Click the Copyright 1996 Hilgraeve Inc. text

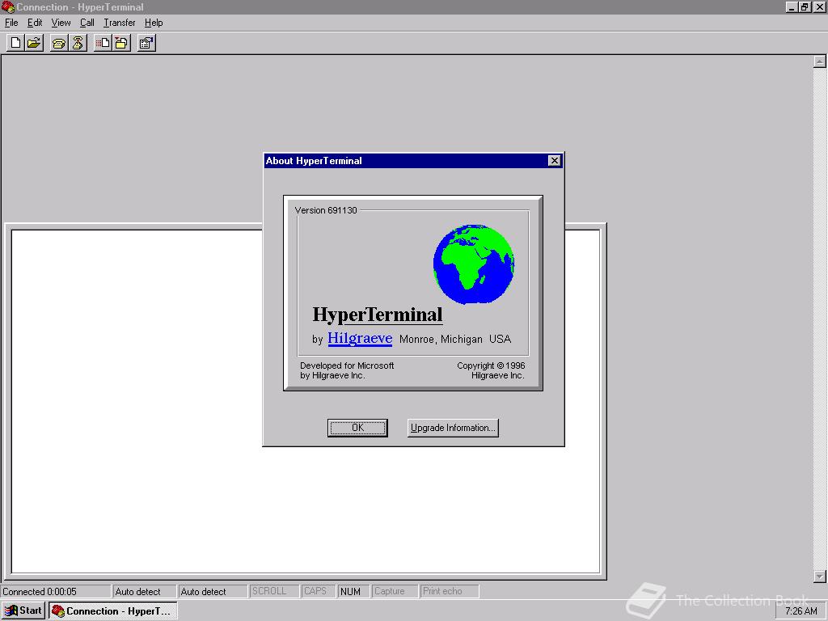tap(491, 370)
